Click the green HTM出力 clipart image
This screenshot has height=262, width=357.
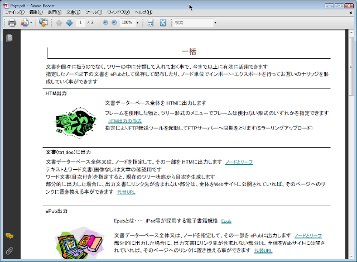pos(76,123)
